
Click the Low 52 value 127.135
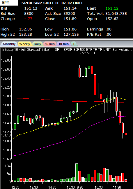click(71, 35)
